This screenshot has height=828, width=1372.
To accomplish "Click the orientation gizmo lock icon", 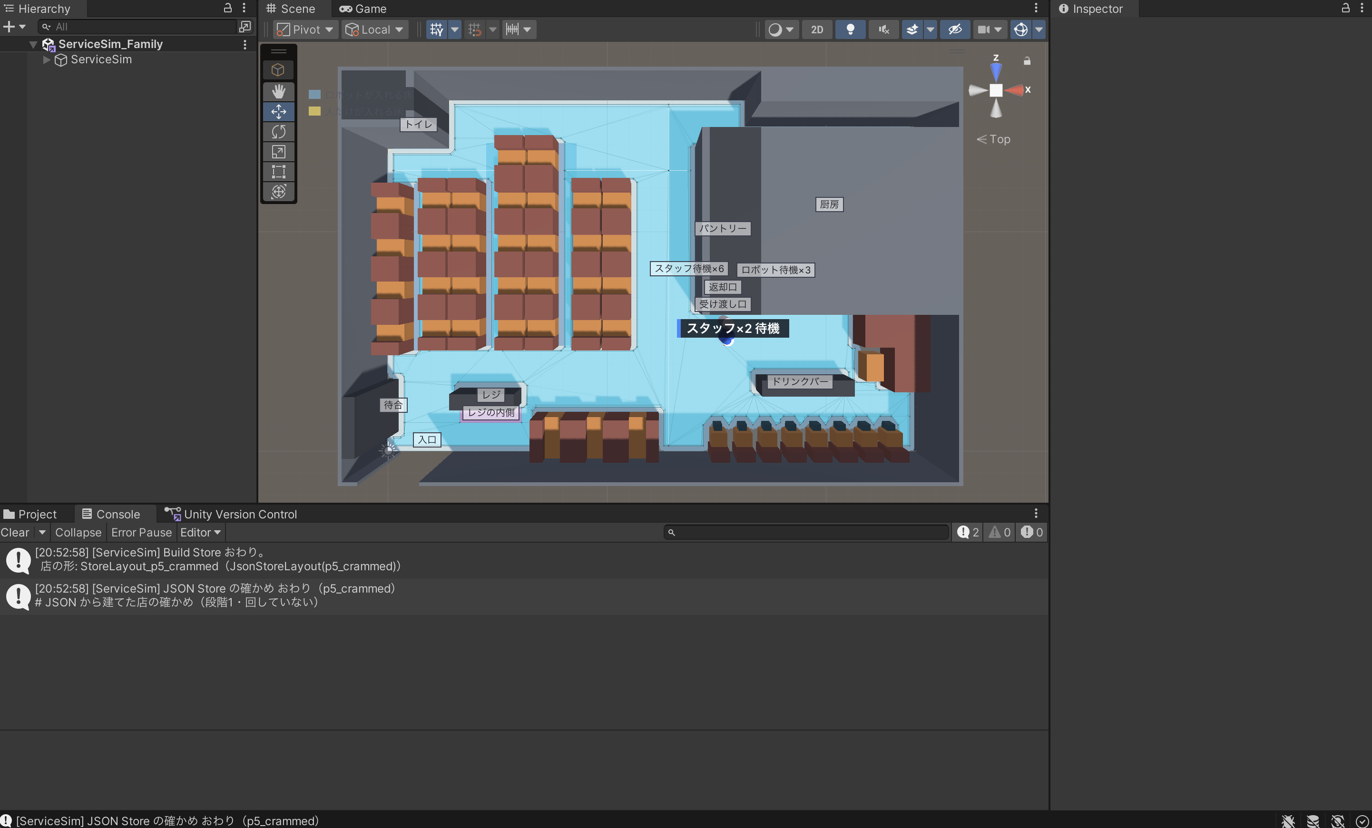I will click(x=1027, y=61).
